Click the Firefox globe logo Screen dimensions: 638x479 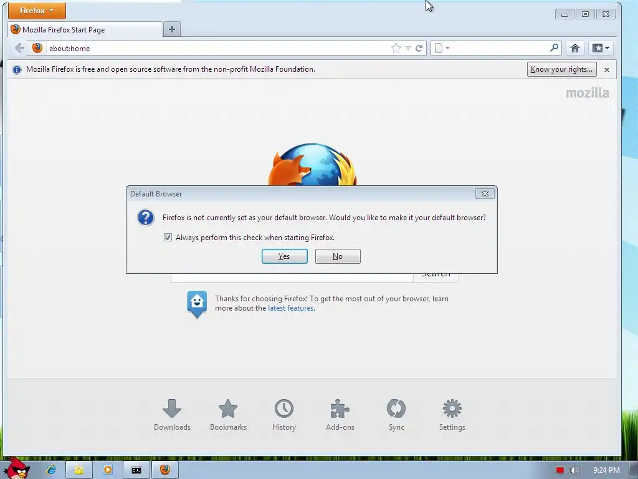[312, 165]
